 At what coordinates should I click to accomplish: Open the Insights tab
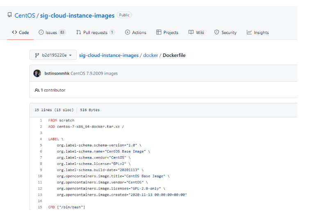point(258,32)
